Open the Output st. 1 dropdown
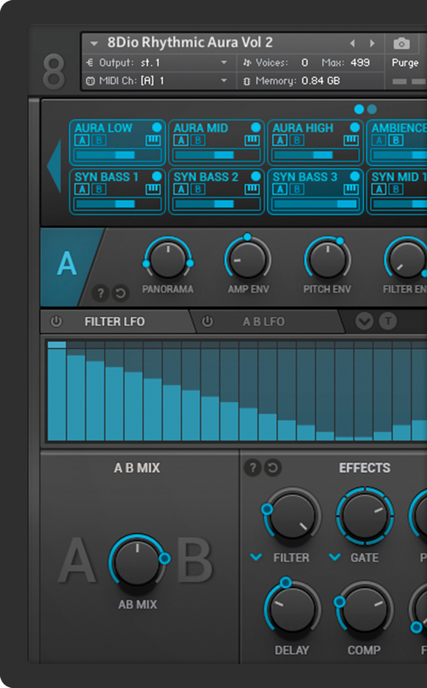Viewport: 427px width, 688px height. coord(224,62)
